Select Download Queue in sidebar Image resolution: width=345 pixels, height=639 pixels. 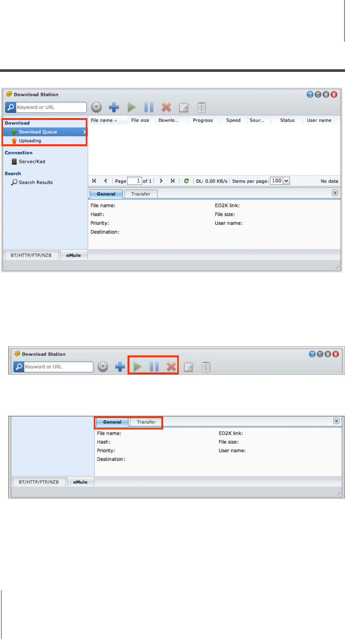[x=45, y=132]
